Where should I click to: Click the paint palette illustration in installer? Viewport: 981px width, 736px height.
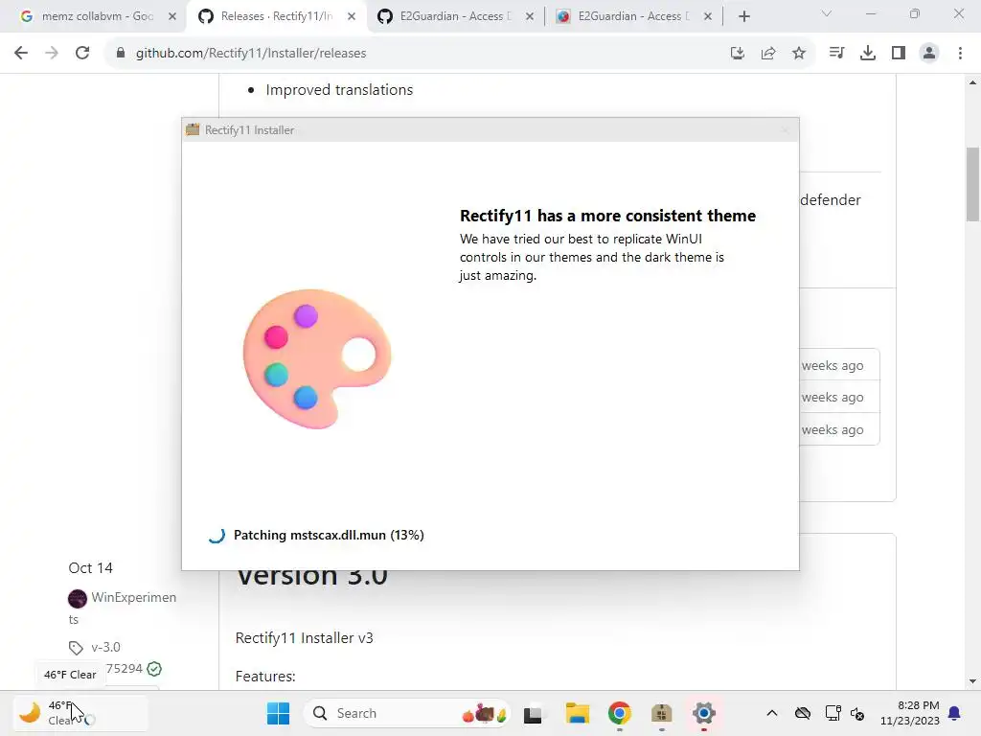tap(316, 358)
